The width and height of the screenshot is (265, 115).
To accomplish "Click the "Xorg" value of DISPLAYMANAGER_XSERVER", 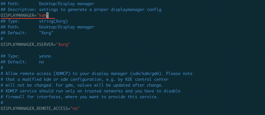I will (x=63, y=45).
